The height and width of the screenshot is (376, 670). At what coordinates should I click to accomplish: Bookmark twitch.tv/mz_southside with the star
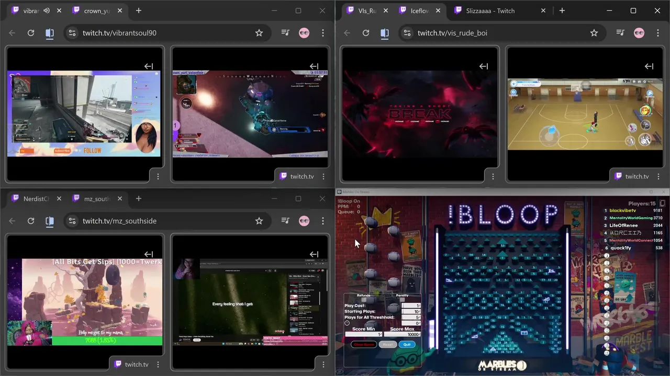(259, 221)
